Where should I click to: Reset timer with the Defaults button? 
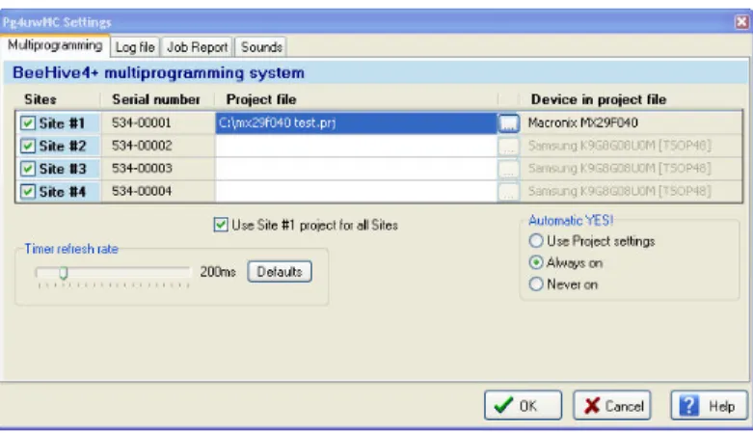coord(280,272)
